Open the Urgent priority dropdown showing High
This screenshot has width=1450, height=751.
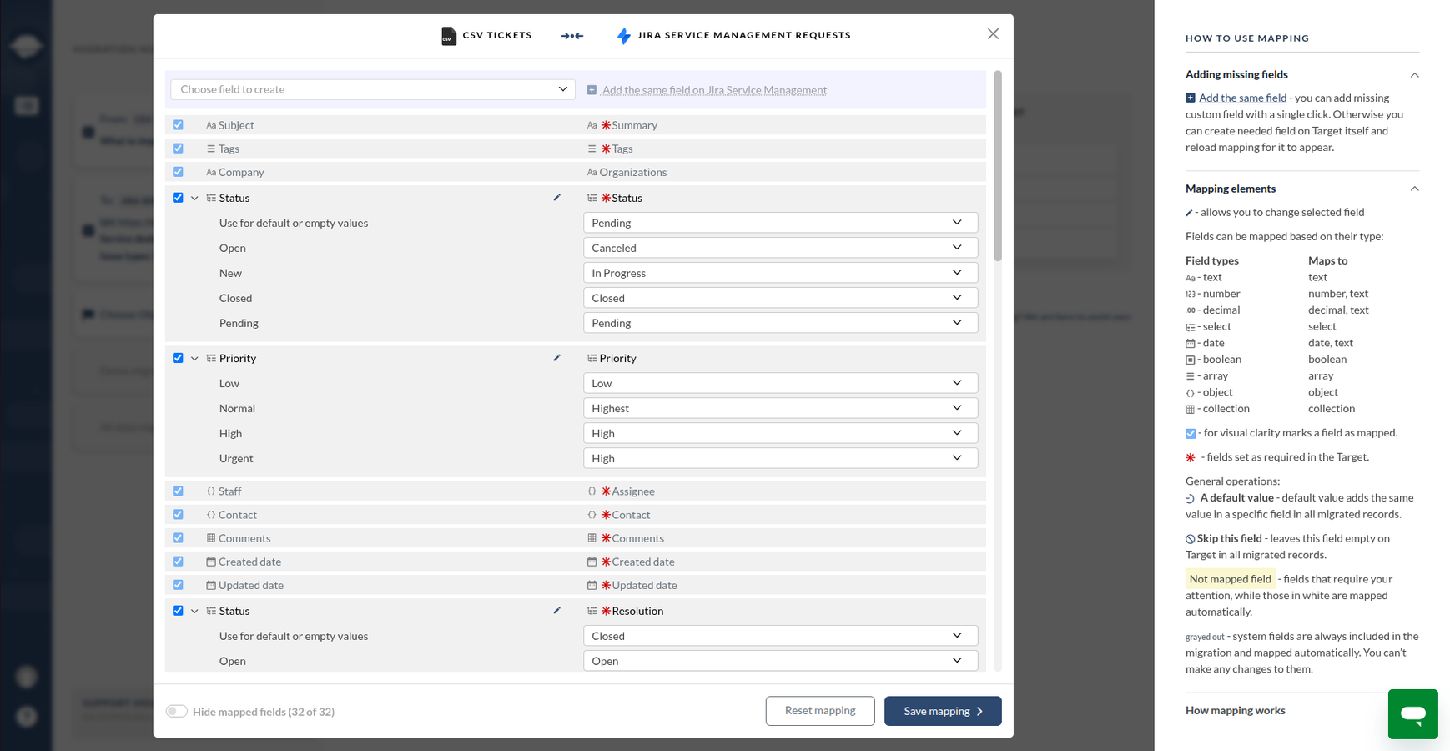point(780,458)
